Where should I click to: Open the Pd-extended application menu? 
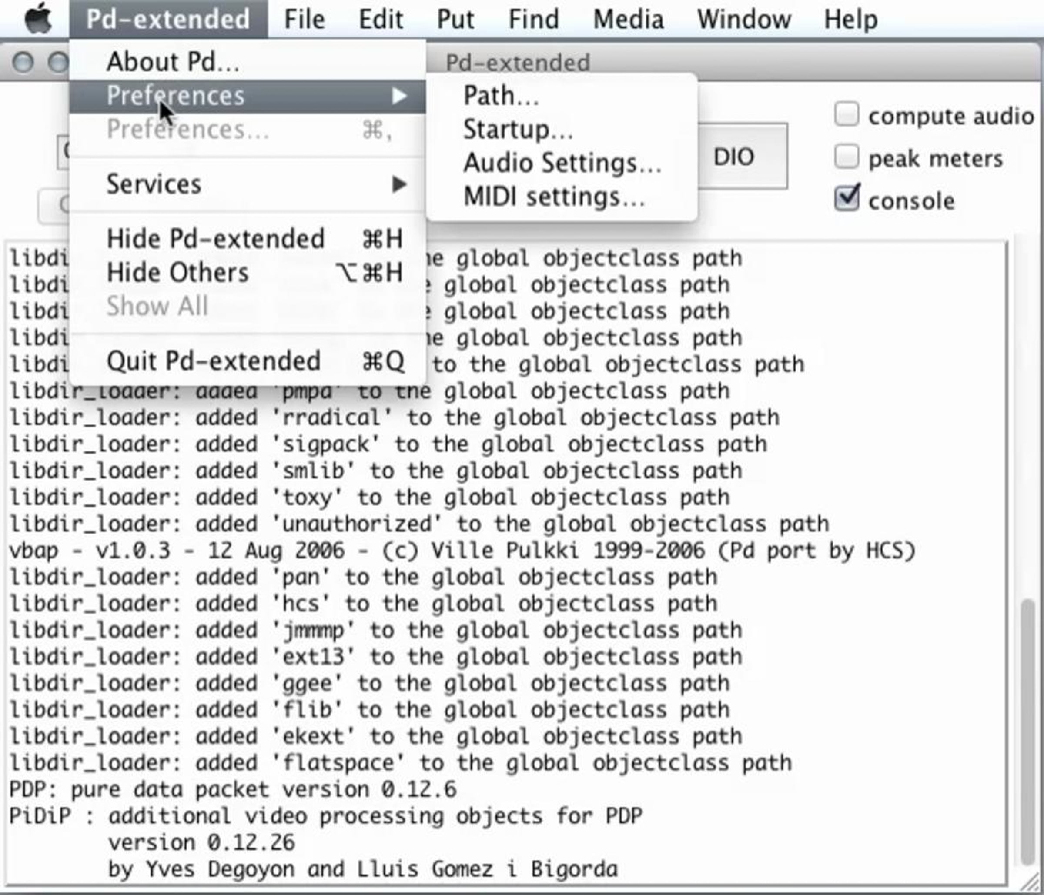point(168,19)
